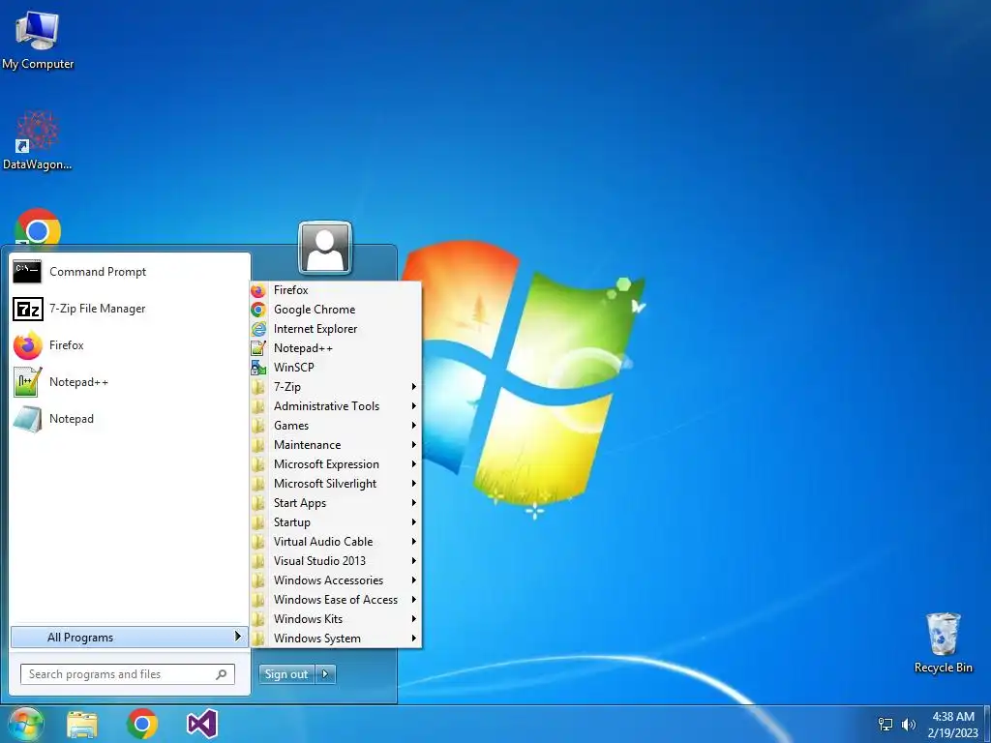Image resolution: width=991 pixels, height=743 pixels.
Task: Open the Command Prompt pinned icon
Action: [x=27, y=272]
